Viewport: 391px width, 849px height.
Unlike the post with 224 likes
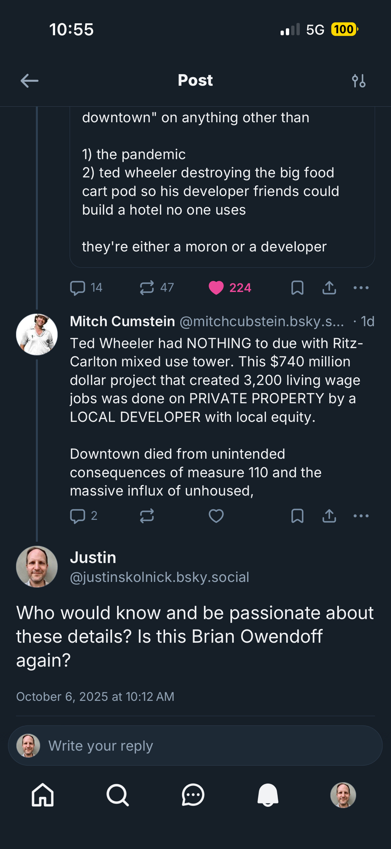click(216, 288)
